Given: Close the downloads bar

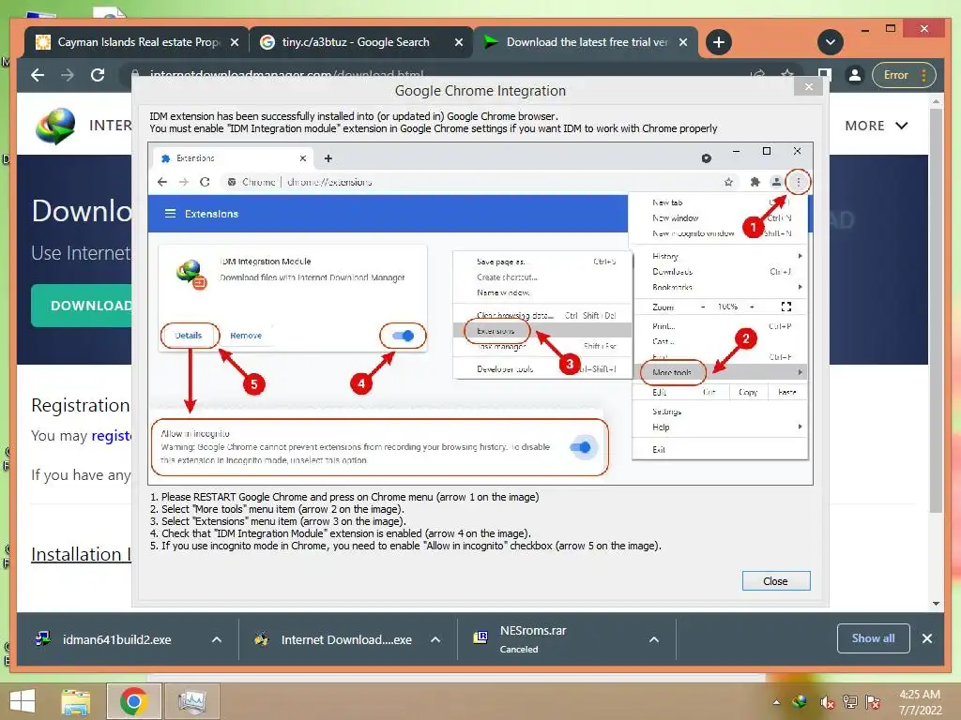Looking at the screenshot, I should tap(926, 638).
